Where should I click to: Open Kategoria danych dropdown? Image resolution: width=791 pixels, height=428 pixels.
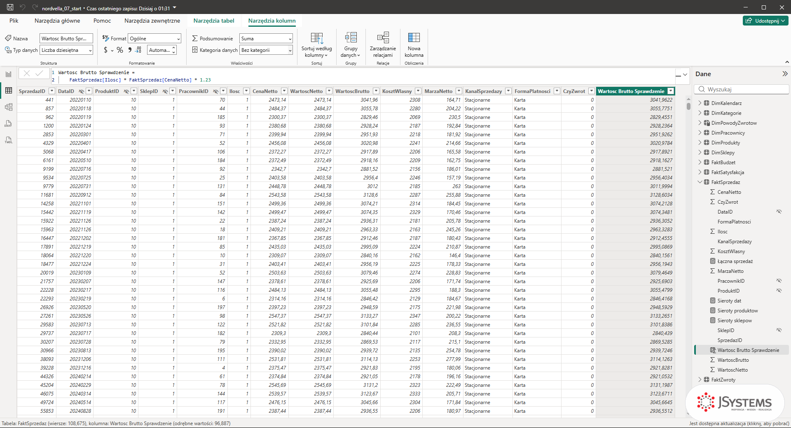tap(266, 50)
